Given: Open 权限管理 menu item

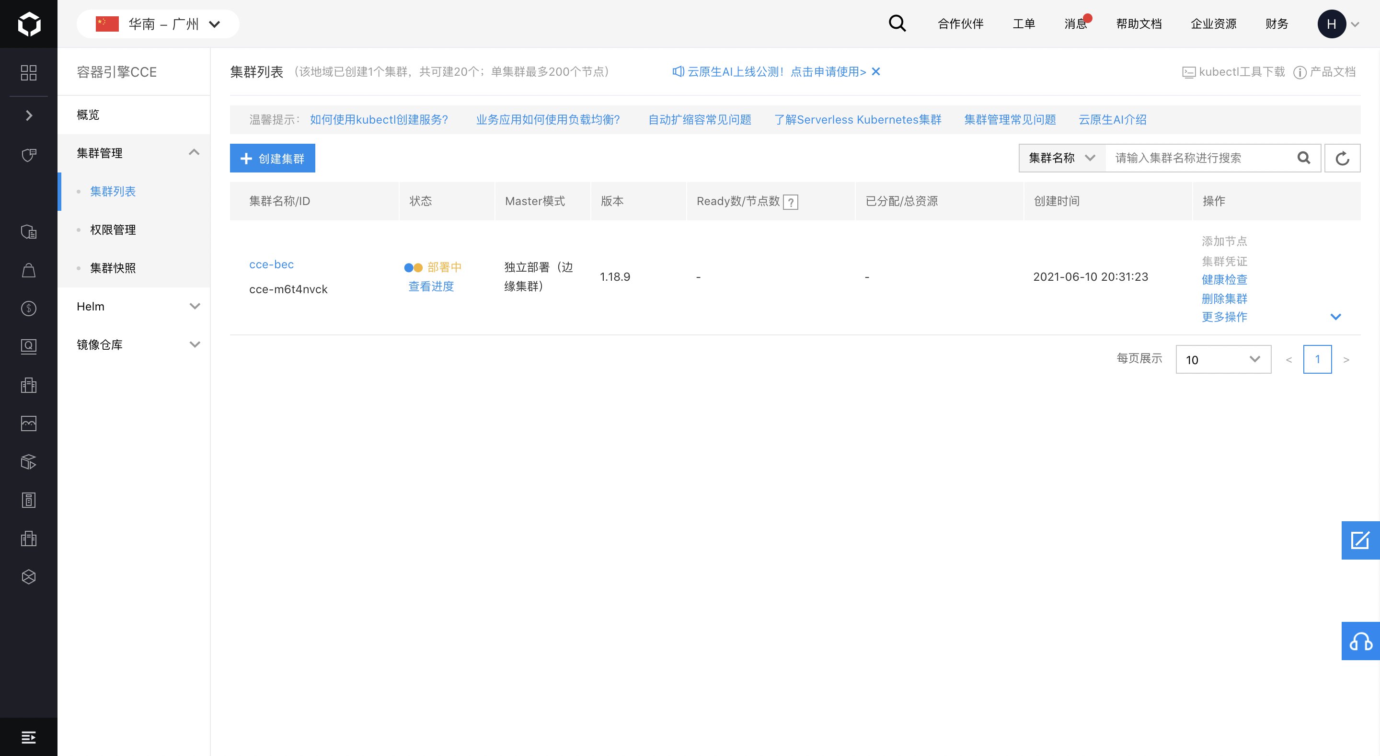Looking at the screenshot, I should 113,229.
